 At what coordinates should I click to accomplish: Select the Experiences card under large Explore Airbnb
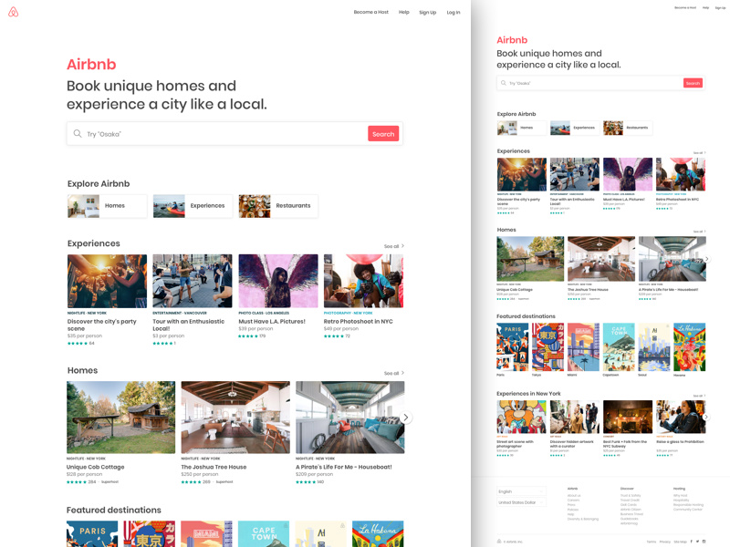[x=193, y=206]
